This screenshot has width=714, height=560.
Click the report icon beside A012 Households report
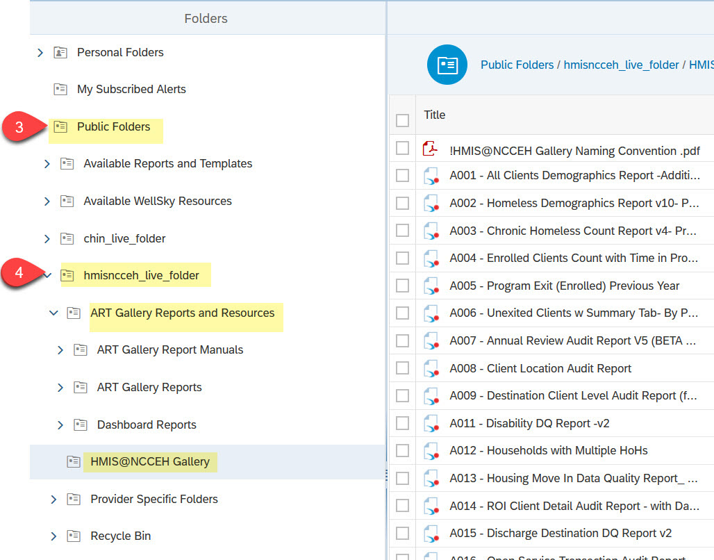(431, 450)
